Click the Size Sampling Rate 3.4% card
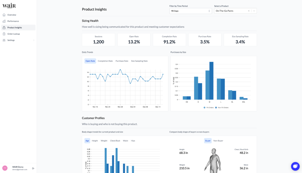 (240, 40)
